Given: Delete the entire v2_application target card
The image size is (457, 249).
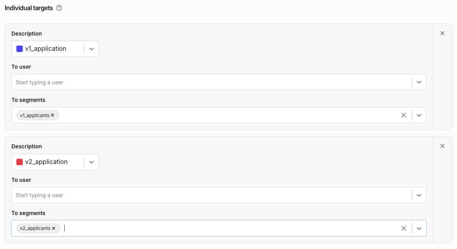Looking at the screenshot, I should pyautogui.click(x=443, y=146).
